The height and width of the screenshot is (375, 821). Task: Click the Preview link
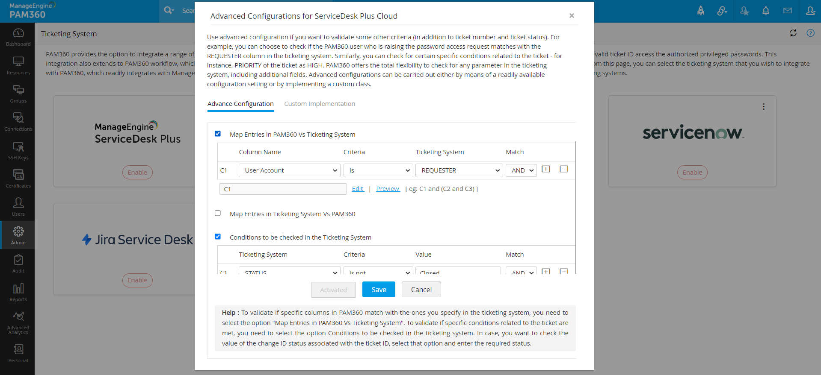pyautogui.click(x=388, y=189)
